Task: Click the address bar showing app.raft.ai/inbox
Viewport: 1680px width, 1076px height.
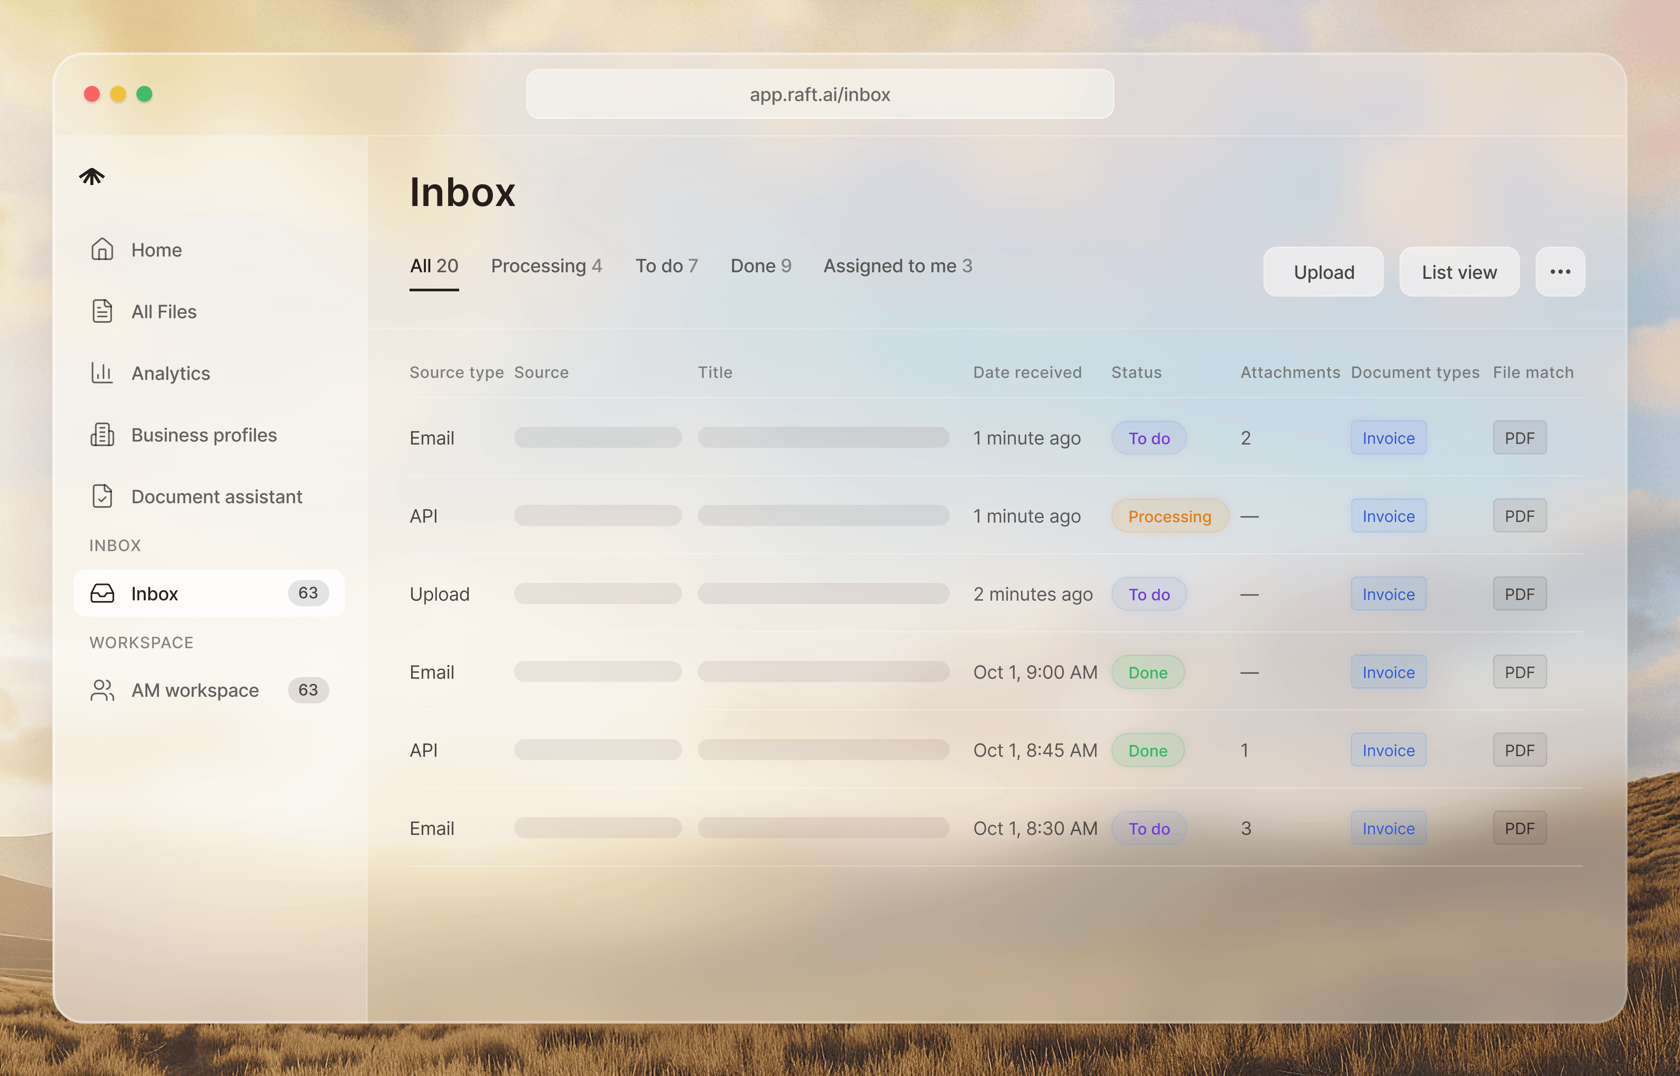Action: coord(819,94)
